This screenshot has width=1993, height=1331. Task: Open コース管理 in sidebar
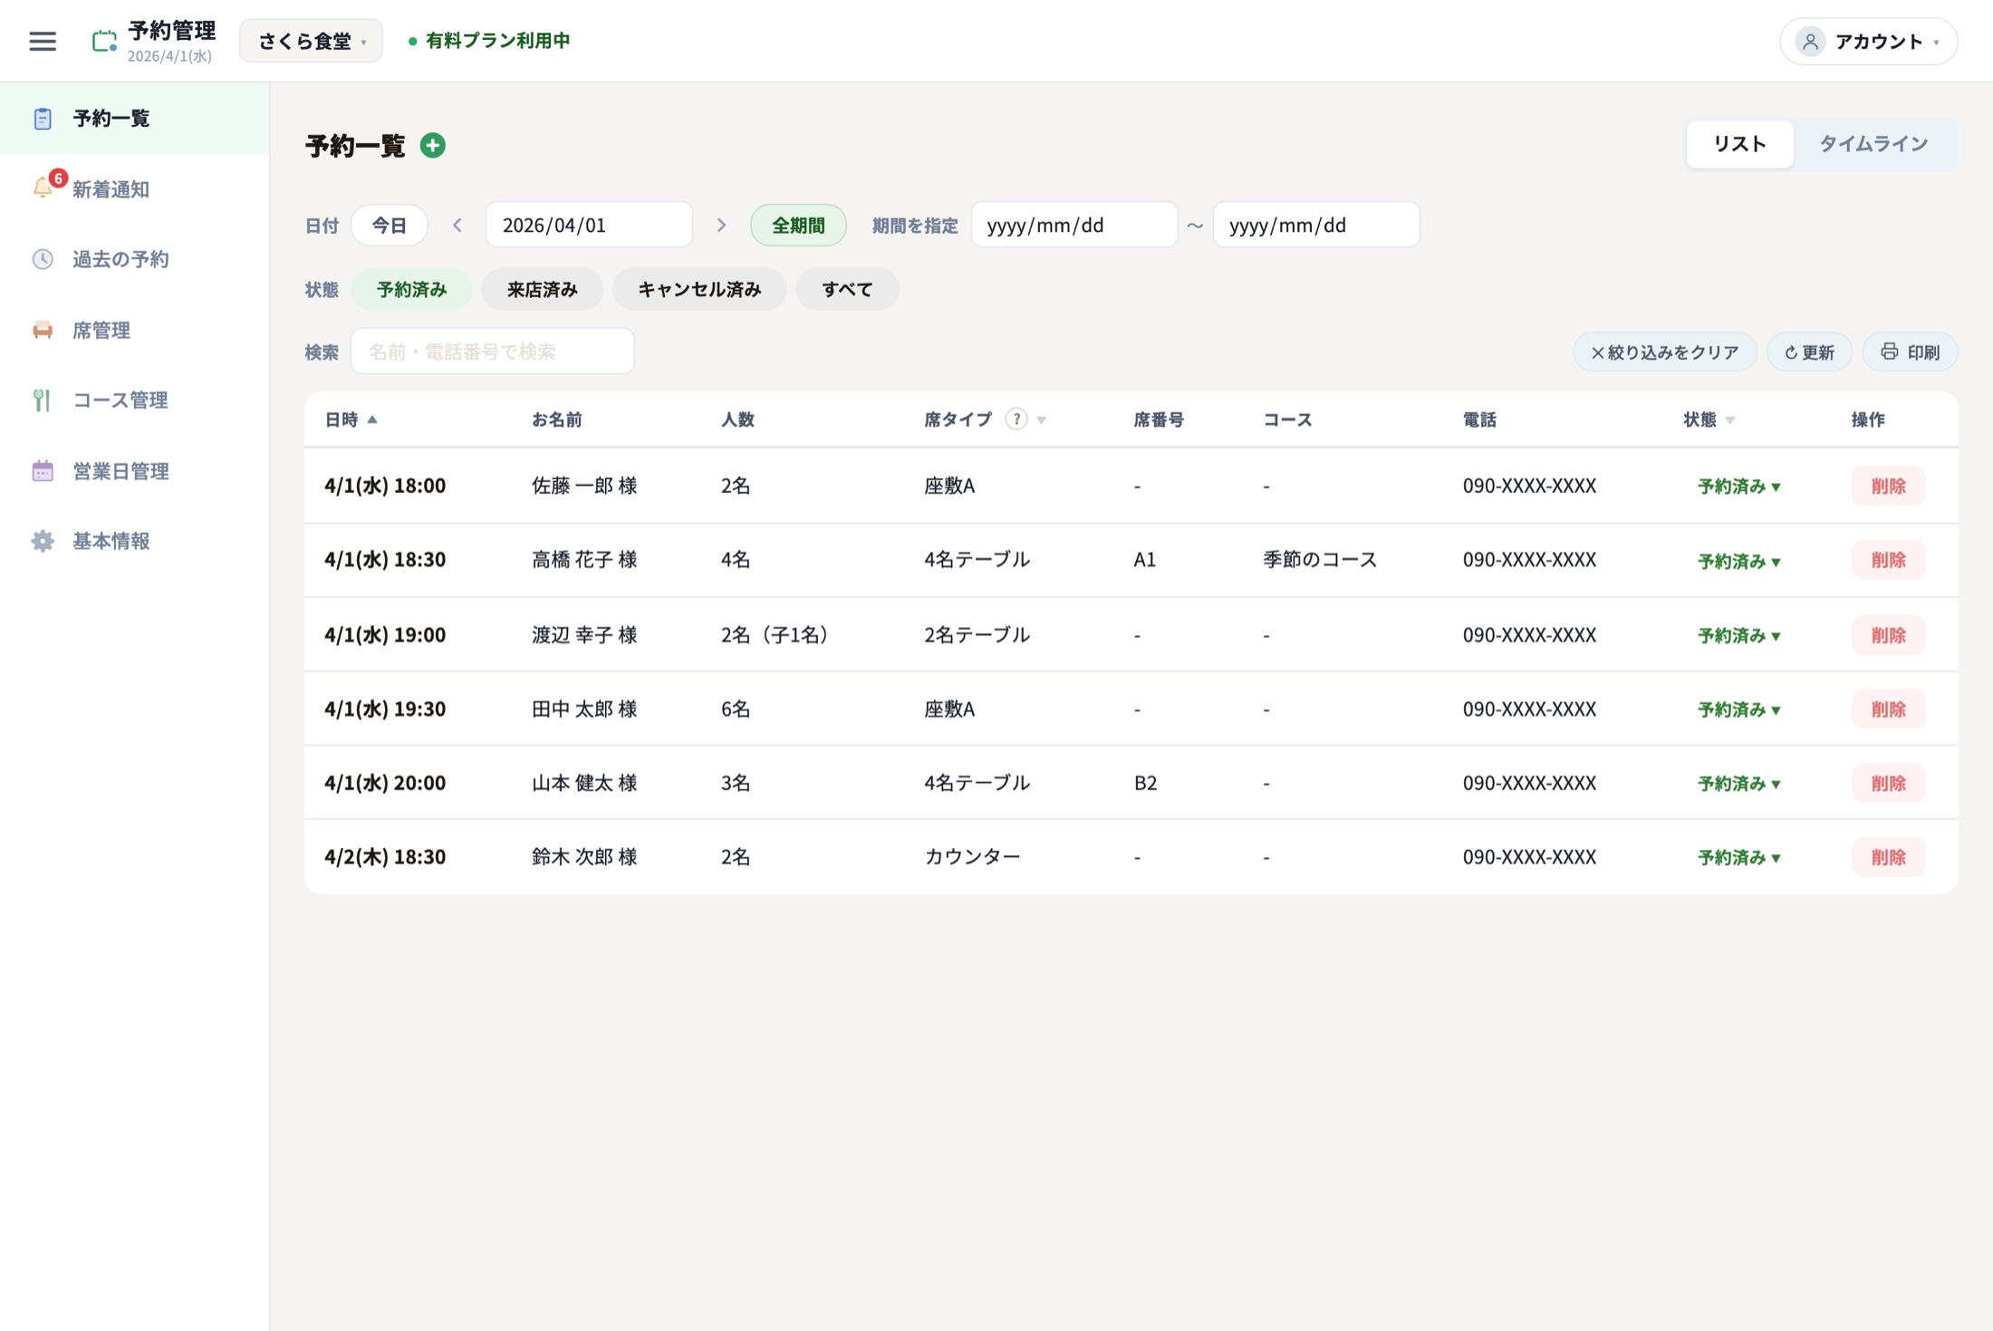point(134,400)
